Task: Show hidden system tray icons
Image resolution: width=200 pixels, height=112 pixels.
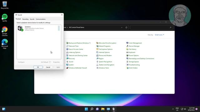Action: pyautogui.click(x=173, y=109)
